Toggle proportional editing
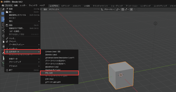 point(131,10)
